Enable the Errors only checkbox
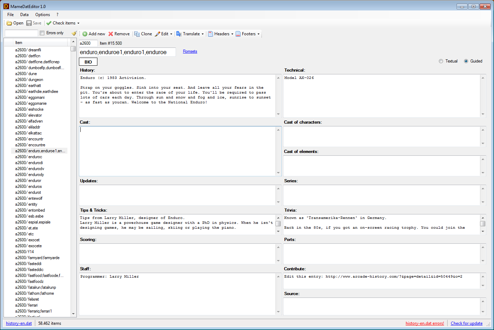The height and width of the screenshot is (330, 494). [42, 33]
